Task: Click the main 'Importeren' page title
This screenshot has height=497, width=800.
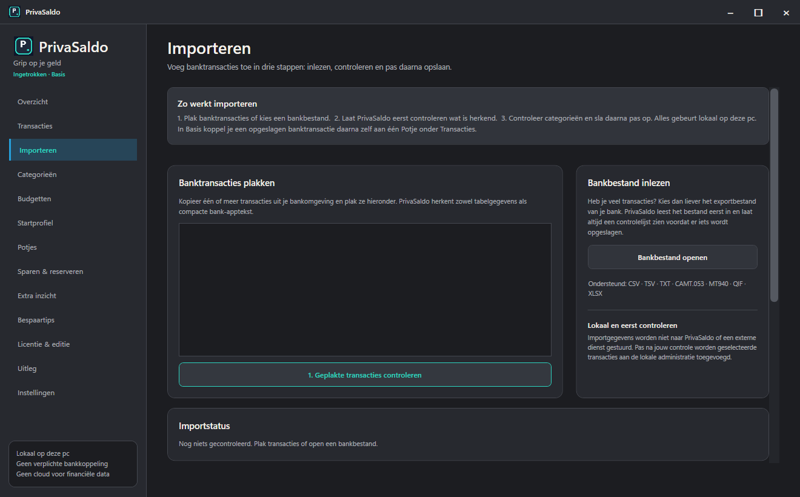Action: [x=209, y=48]
